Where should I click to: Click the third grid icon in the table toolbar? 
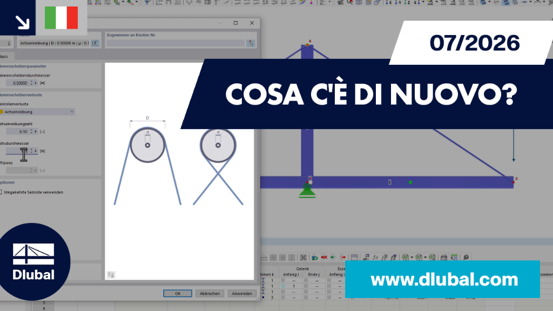[282, 258]
